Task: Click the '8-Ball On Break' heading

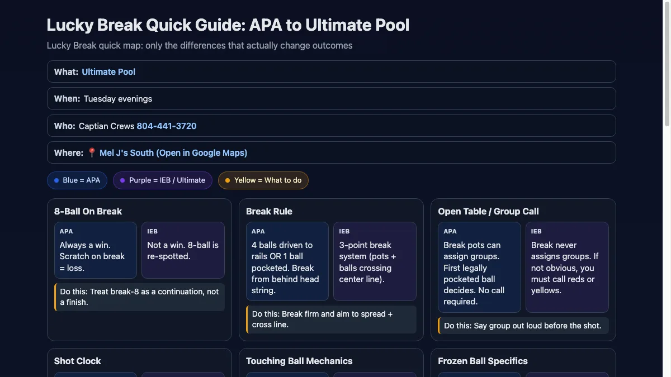Action: 88,211
